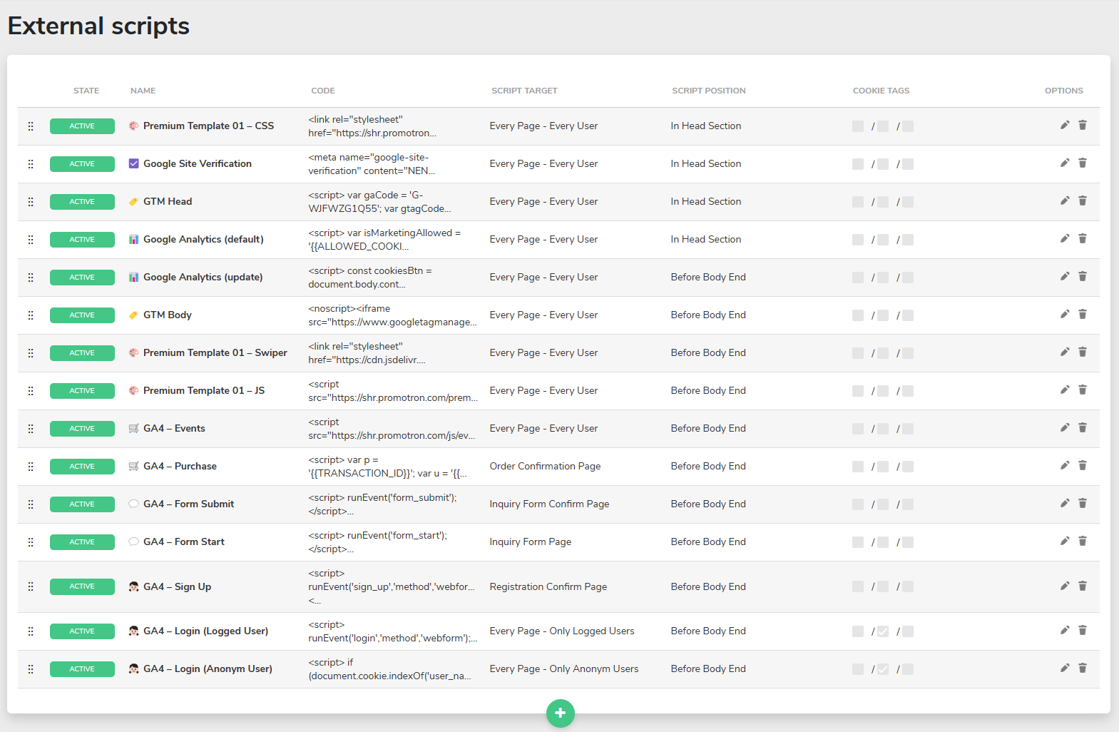
Task: Delete the GTM Head script
Action: [x=1083, y=200]
